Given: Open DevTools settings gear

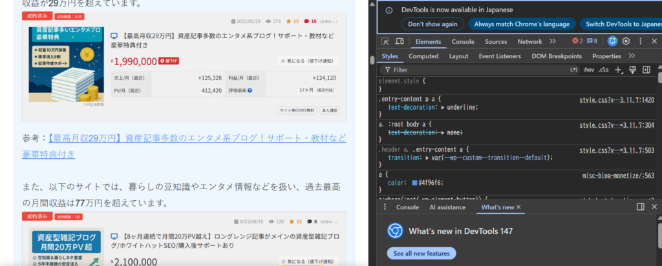Looking at the screenshot, I should coord(626,41).
